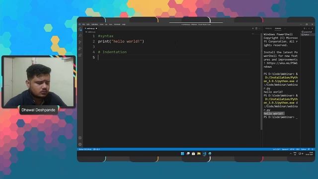
Task: Click the feedback icon in status bar
Action: tap(309, 149)
